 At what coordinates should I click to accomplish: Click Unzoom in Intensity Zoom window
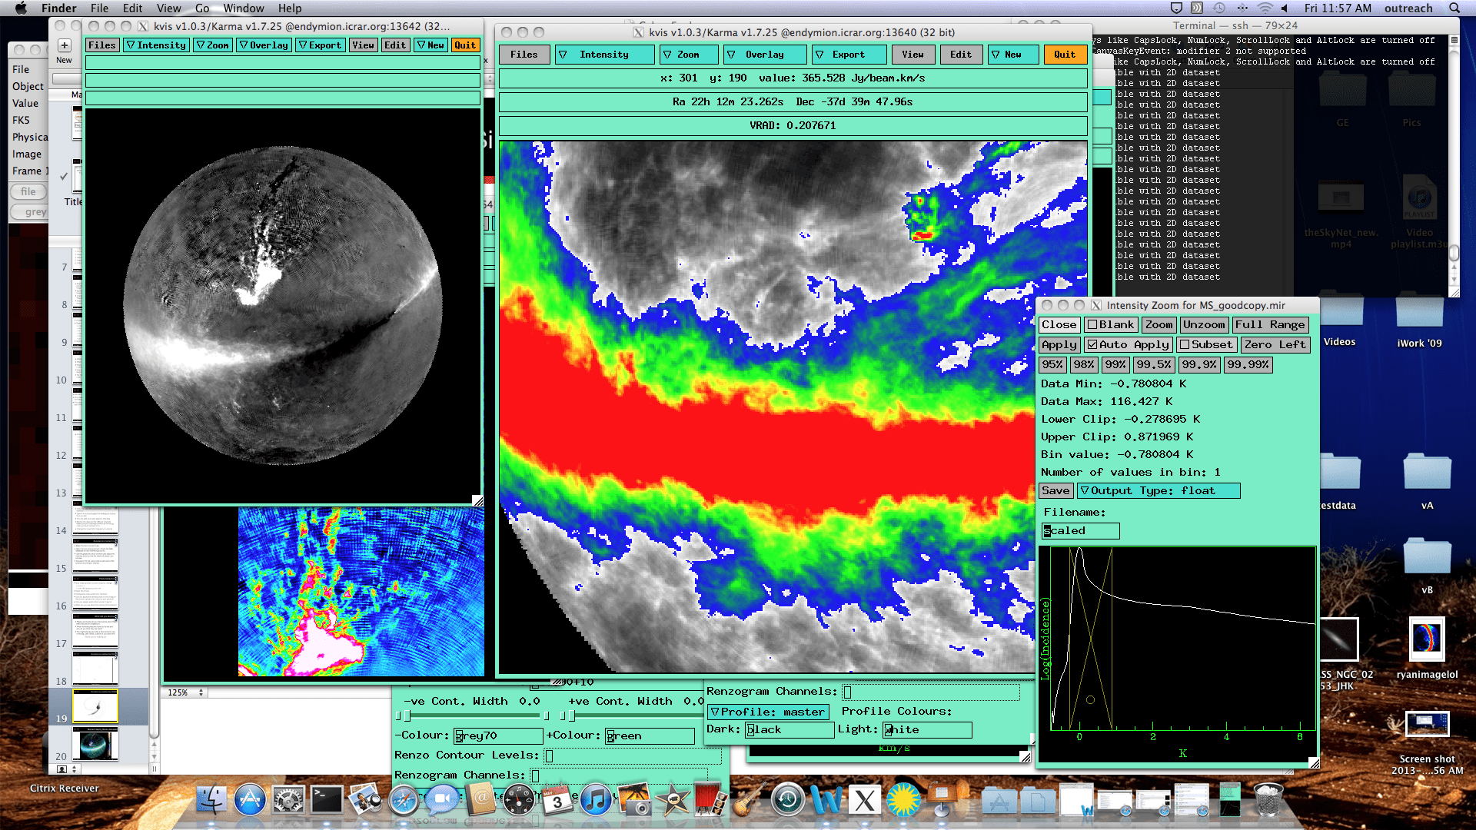pos(1204,325)
